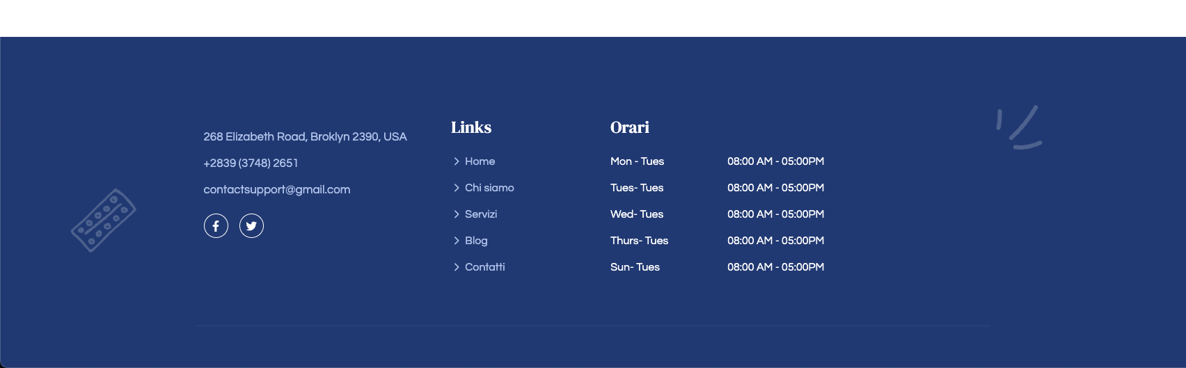Click opening hours next to Sun- Tues
The width and height of the screenshot is (1186, 368).
point(775,267)
